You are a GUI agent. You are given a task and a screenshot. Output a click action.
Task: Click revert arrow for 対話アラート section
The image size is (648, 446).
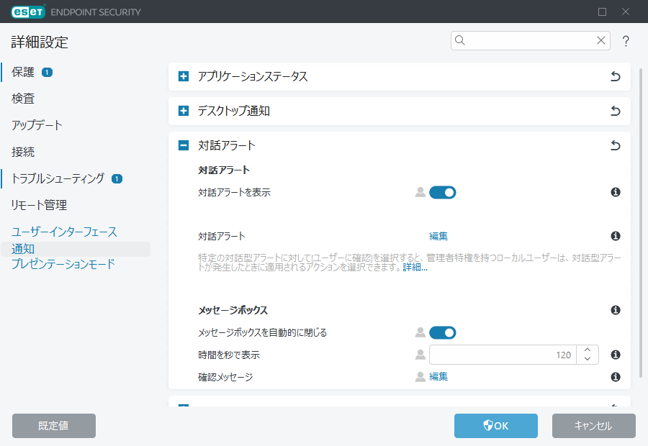(x=615, y=146)
